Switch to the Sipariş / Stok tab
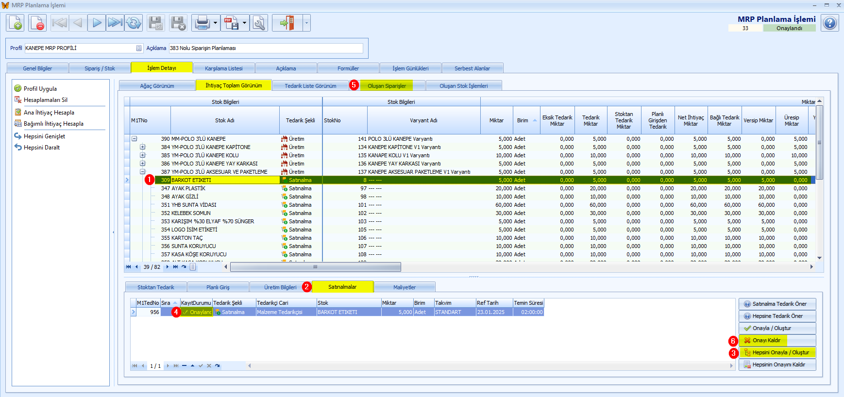 100,68
